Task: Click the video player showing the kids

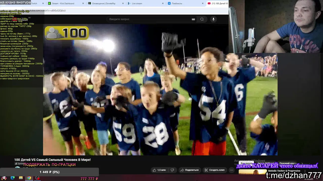Action: pos(160,90)
